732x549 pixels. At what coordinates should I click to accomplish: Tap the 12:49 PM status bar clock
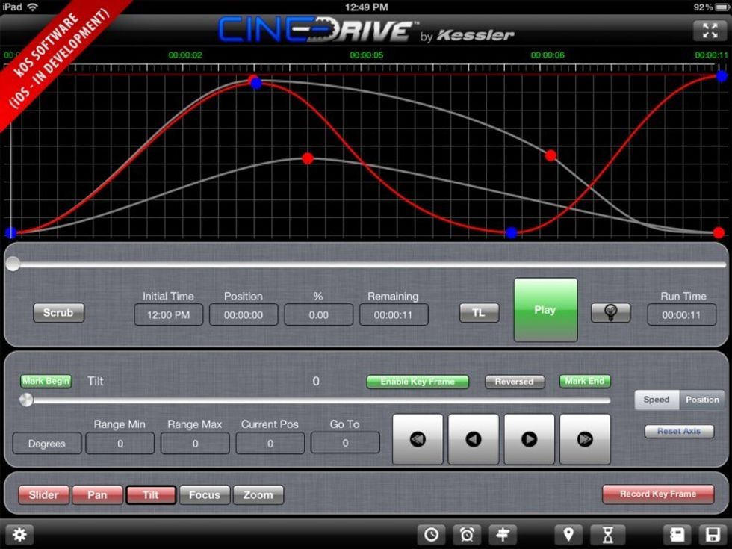(x=367, y=7)
